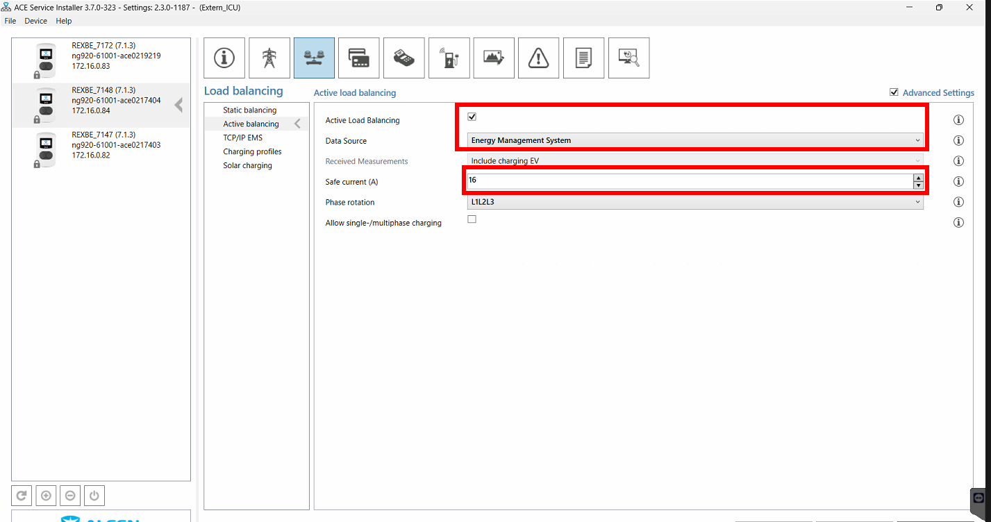
Task: Click the refresh device list button
Action: coord(22,496)
